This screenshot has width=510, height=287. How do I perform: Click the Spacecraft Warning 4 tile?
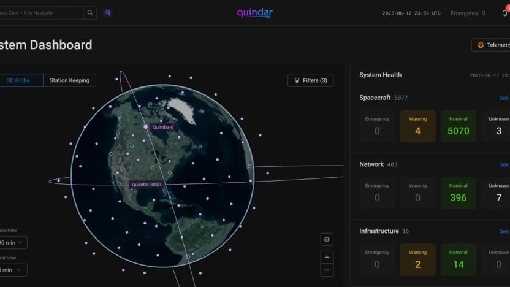point(417,126)
